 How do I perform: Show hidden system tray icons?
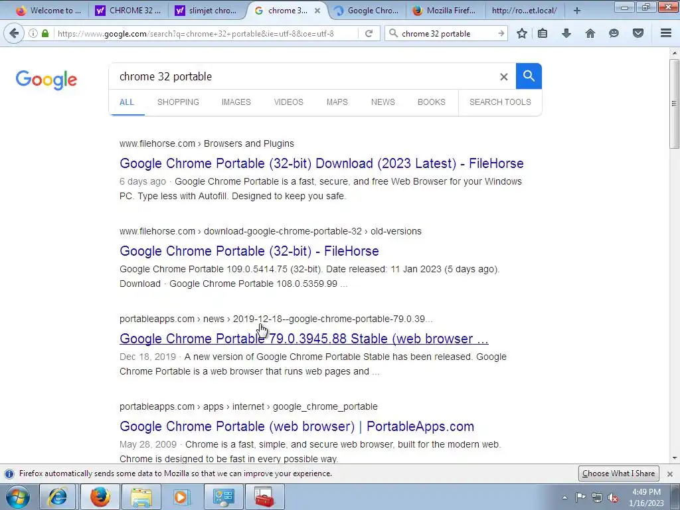(x=564, y=497)
